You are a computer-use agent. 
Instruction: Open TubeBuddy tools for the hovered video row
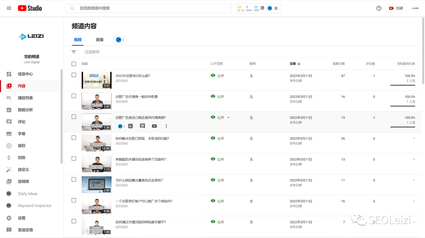tap(121, 126)
